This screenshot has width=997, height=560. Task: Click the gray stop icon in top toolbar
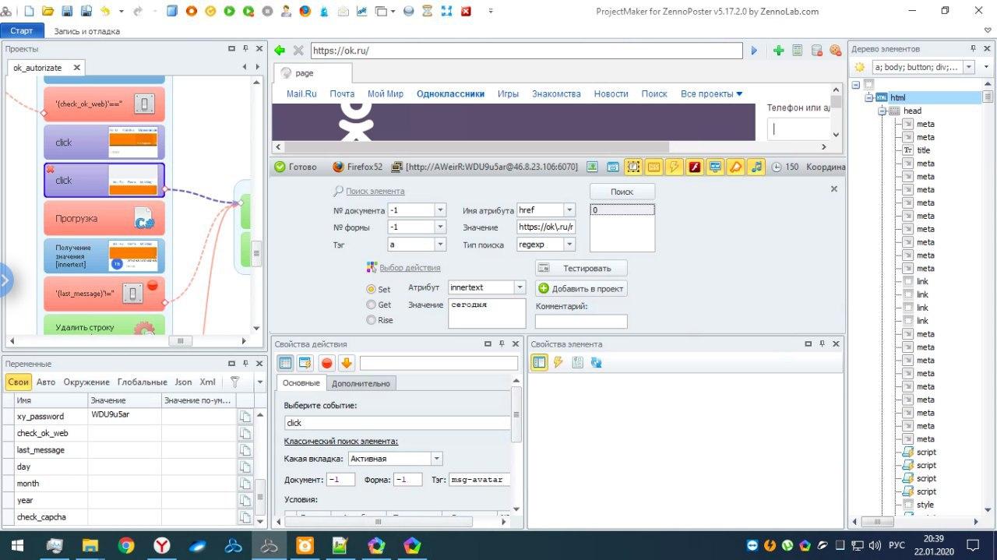[268, 12]
